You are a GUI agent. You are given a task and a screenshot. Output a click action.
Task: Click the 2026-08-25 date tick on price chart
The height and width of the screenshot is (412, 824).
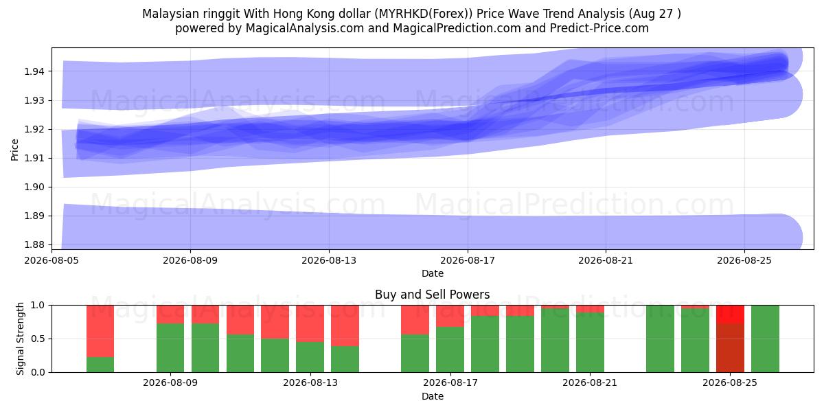pyautogui.click(x=745, y=260)
